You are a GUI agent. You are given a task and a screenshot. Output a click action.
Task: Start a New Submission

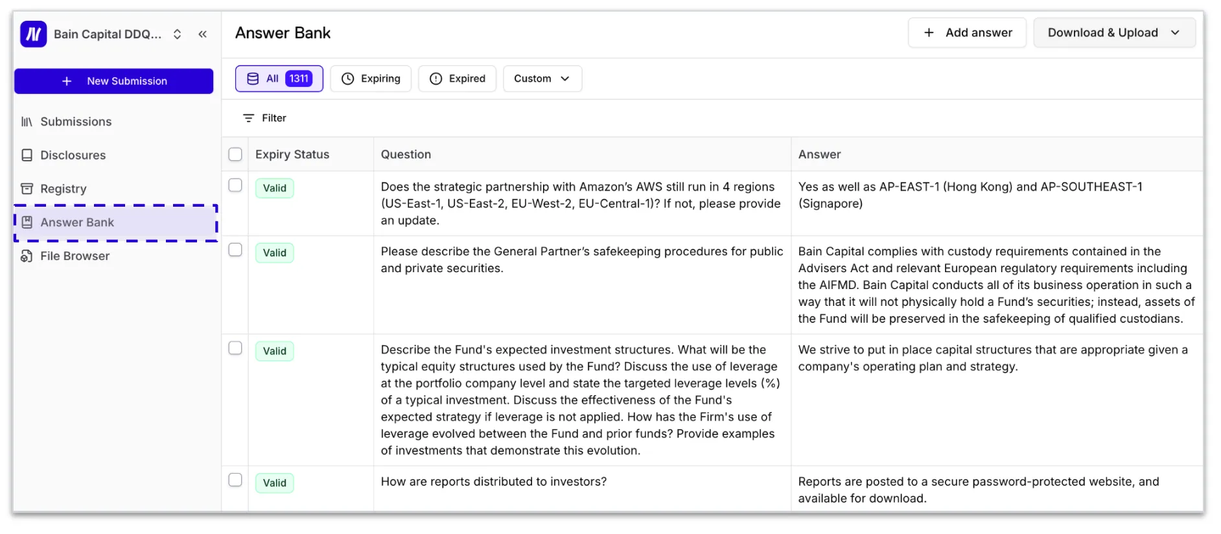[x=114, y=82]
